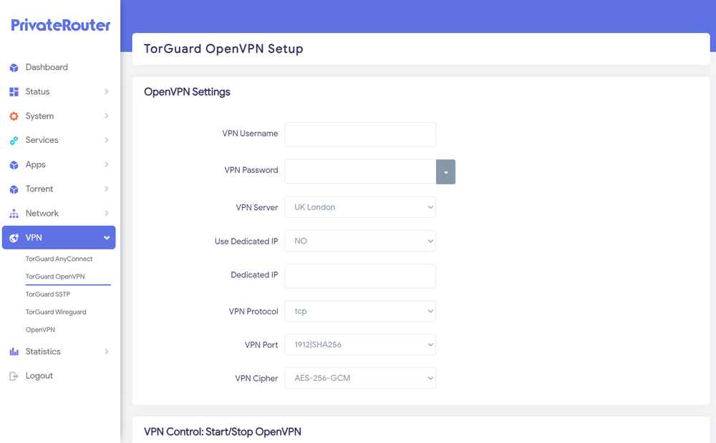This screenshot has height=443, width=716.
Task: Click the Dashboard sidebar icon
Action: [15, 67]
